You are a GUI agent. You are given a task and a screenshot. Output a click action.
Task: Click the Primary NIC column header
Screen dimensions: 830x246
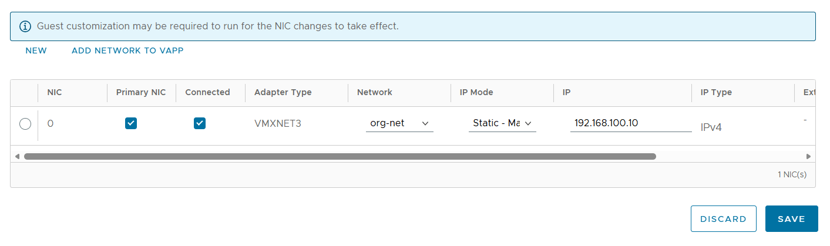[x=141, y=92]
